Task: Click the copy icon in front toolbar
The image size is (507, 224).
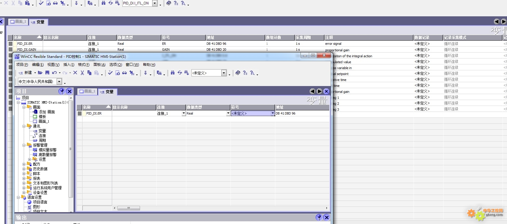Action: click(x=89, y=73)
